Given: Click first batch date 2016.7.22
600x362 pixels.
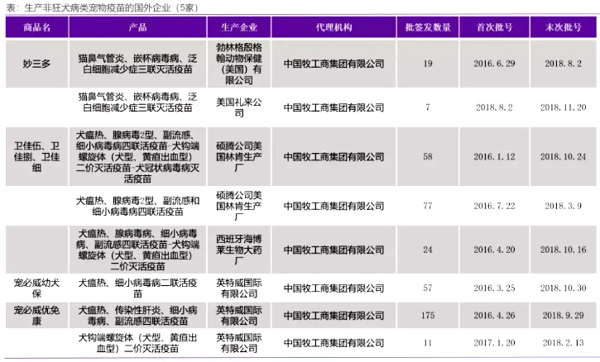Looking at the screenshot, I should (x=494, y=206).
